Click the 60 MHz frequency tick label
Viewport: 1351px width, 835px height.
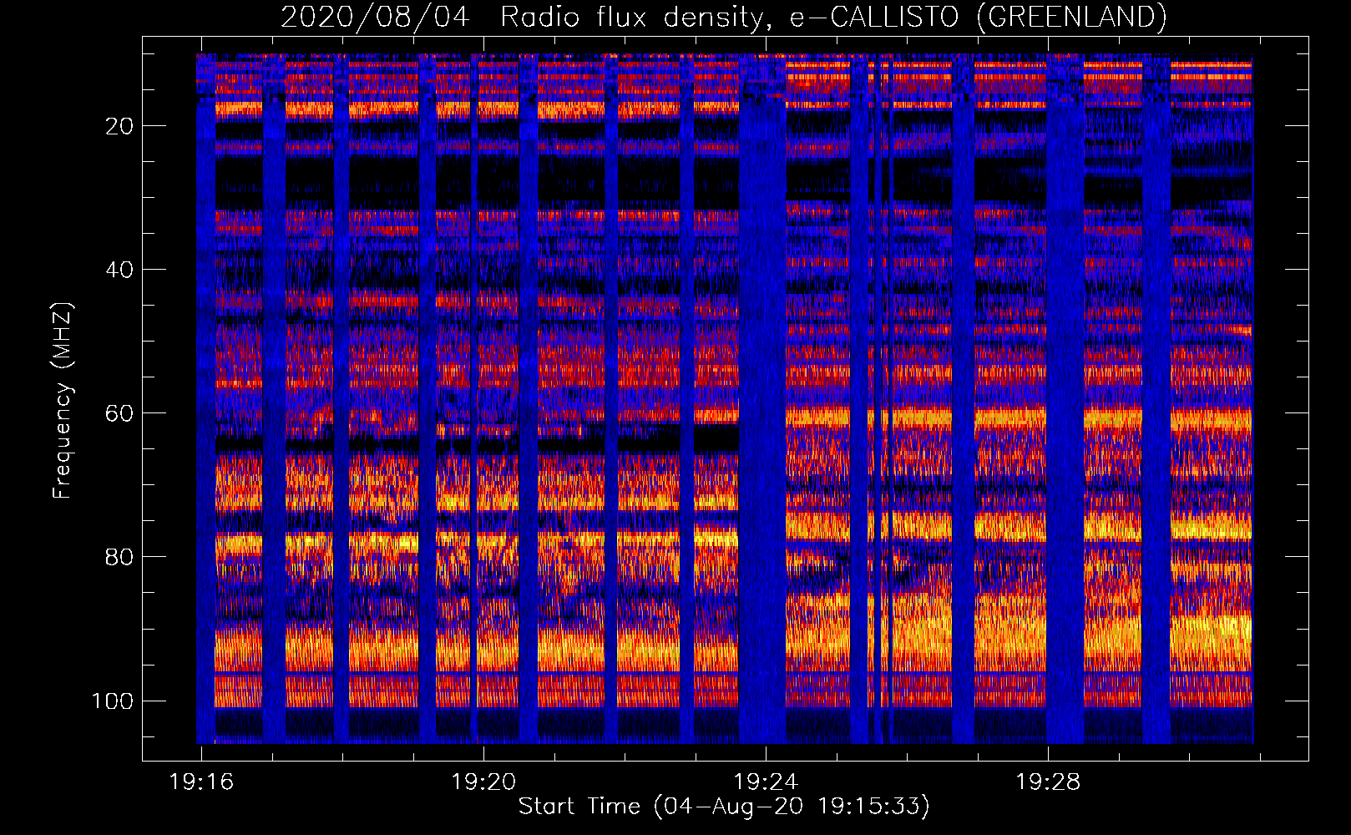coord(119,413)
